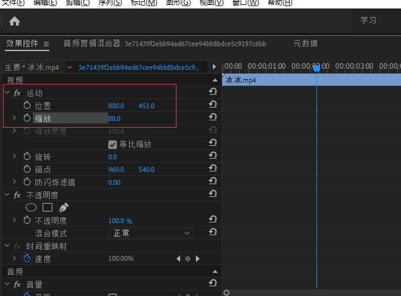Image resolution: width=401 pixels, height=296 pixels.
Task: Edit 位置 X value 800.0
Action: pyautogui.click(x=116, y=106)
